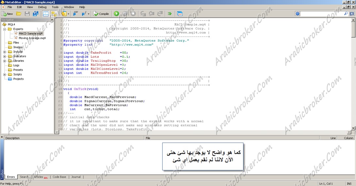Select the MQL4 root in Navigator

[x=11, y=24]
